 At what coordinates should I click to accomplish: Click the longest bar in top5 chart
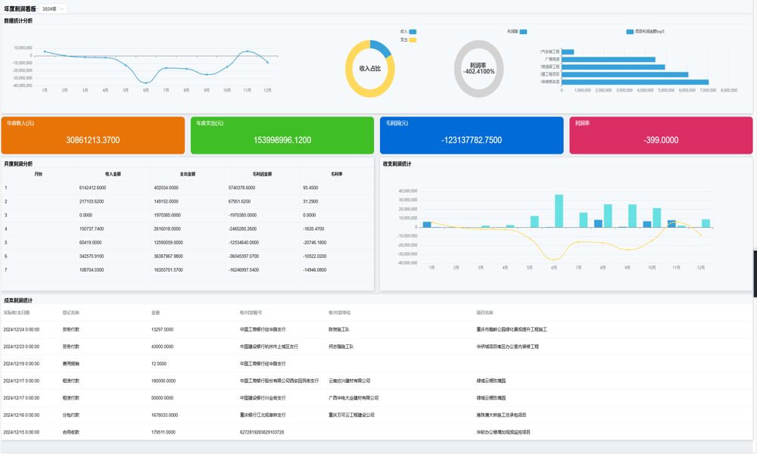click(635, 82)
